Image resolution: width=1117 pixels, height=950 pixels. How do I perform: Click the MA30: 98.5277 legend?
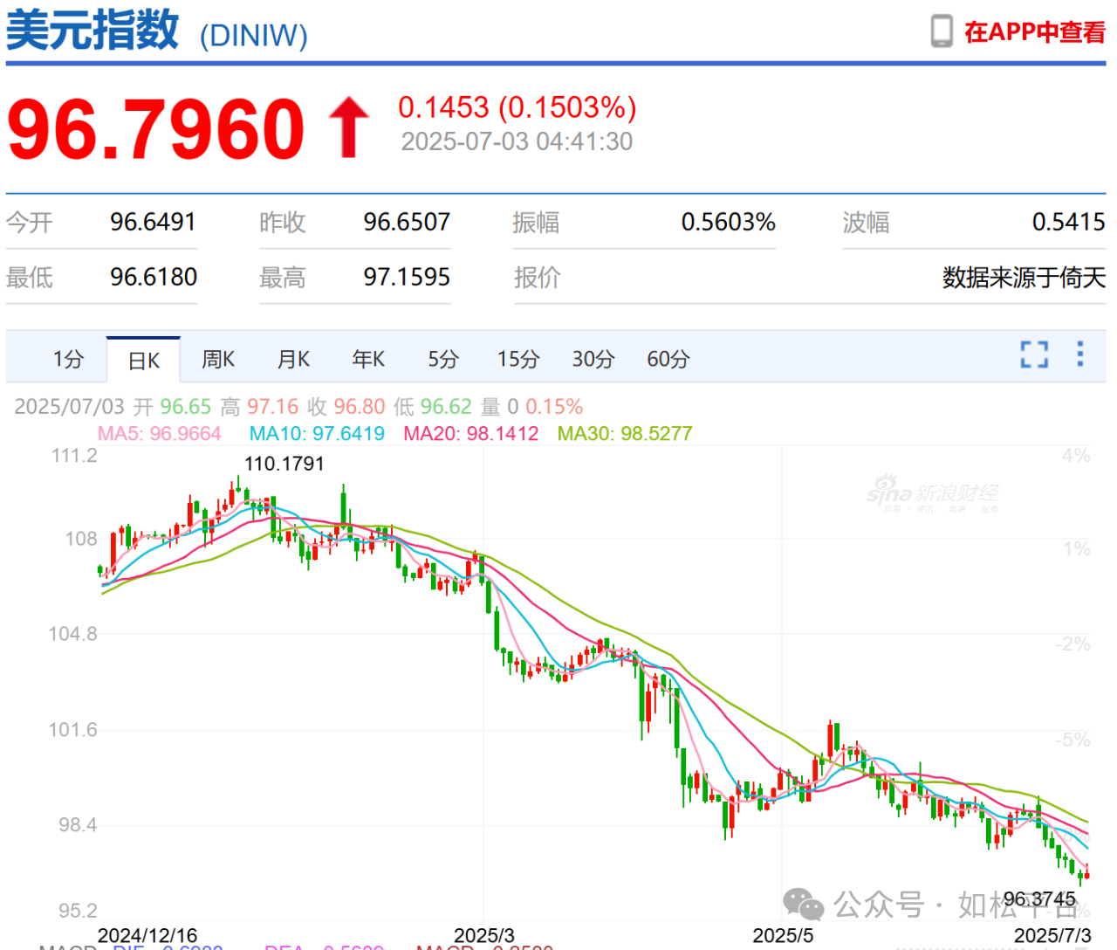tap(625, 434)
